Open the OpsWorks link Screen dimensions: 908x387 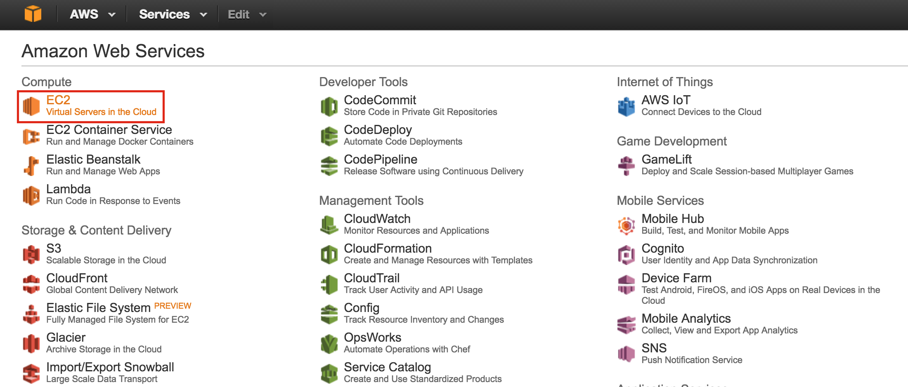373,337
